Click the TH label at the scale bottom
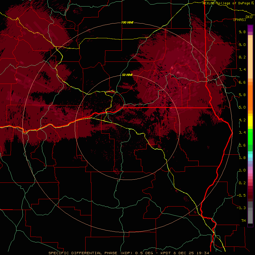The width and height of the screenshot is (255, 255). tap(243, 221)
